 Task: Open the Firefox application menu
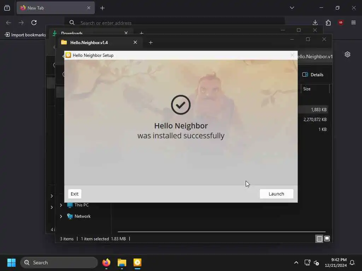click(354, 23)
